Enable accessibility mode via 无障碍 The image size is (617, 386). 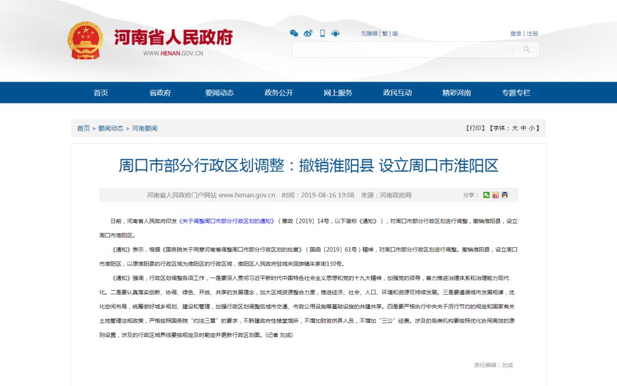coord(369,33)
